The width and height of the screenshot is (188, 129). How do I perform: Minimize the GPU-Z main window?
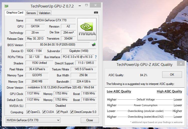pos(80,6)
